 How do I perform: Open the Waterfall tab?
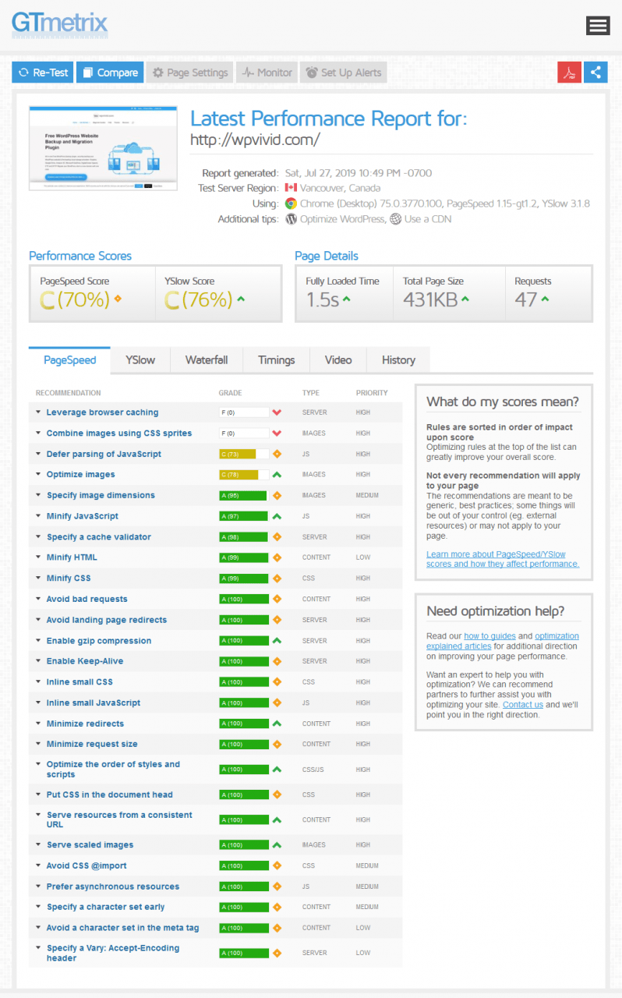pyautogui.click(x=207, y=360)
